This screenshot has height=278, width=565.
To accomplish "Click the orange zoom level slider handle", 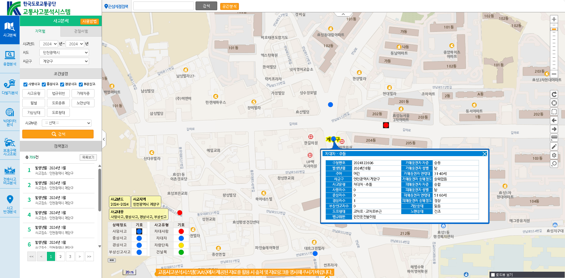I will click(554, 29).
